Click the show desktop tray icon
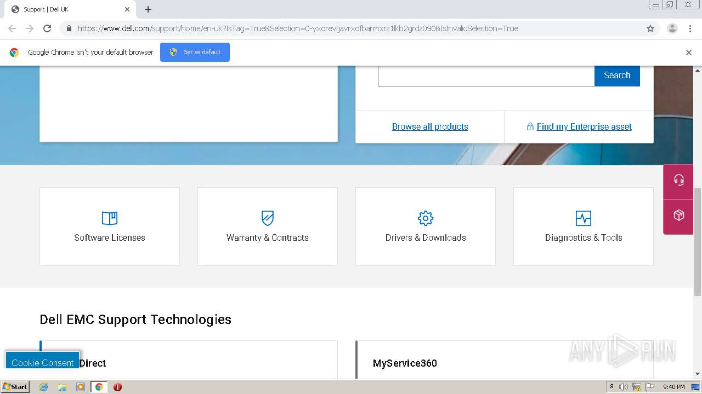The width and height of the screenshot is (702, 394). (695, 387)
